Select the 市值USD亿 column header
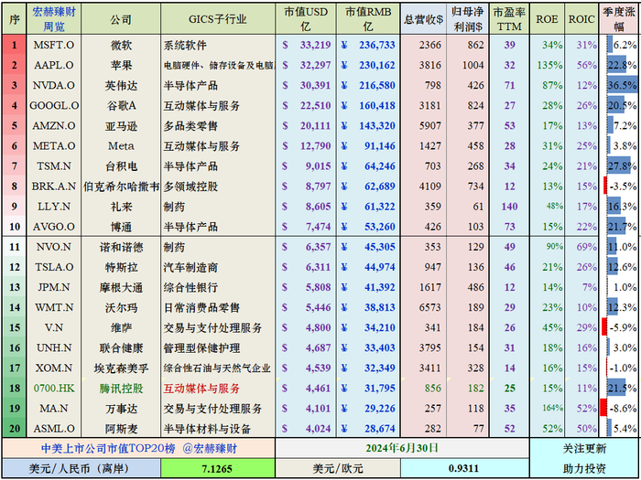 306,19
